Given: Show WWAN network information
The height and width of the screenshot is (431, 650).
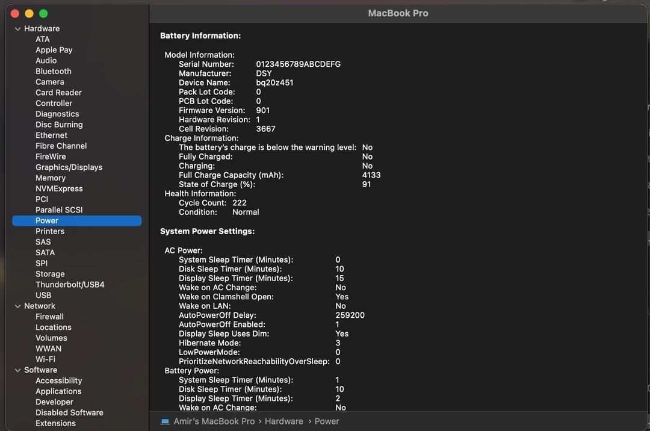Looking at the screenshot, I should [x=49, y=349].
